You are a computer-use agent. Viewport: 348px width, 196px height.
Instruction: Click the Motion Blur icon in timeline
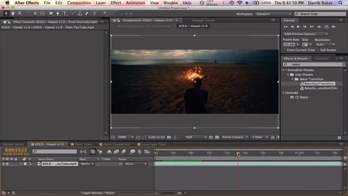[123, 151]
